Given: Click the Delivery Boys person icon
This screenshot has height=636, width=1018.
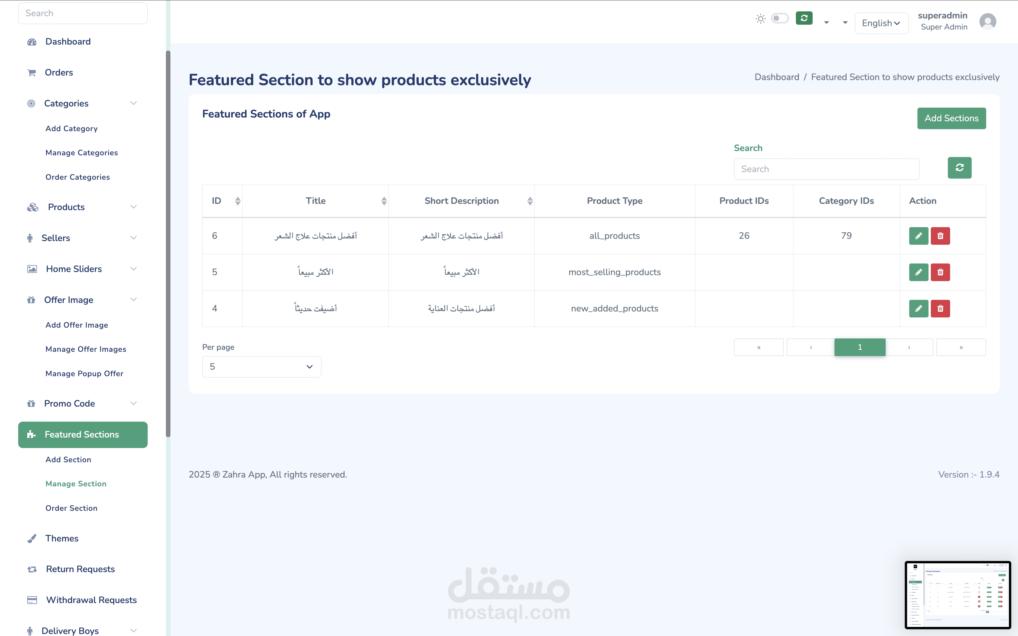Looking at the screenshot, I should click(30, 631).
